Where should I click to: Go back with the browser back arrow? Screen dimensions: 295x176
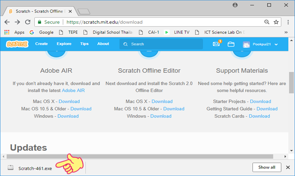point(7,22)
